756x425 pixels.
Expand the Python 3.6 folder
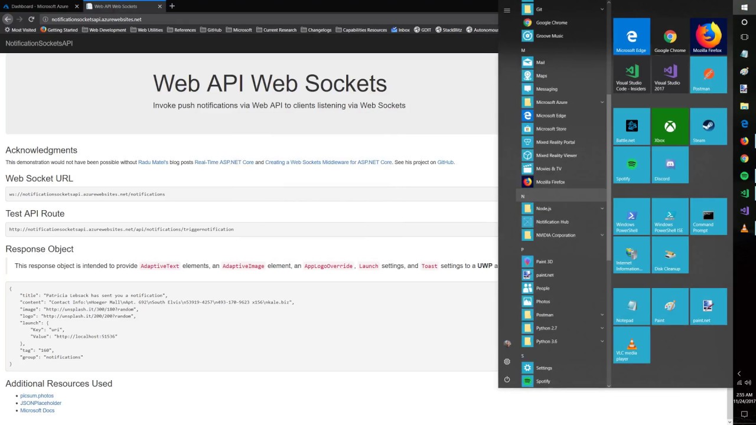click(x=563, y=341)
